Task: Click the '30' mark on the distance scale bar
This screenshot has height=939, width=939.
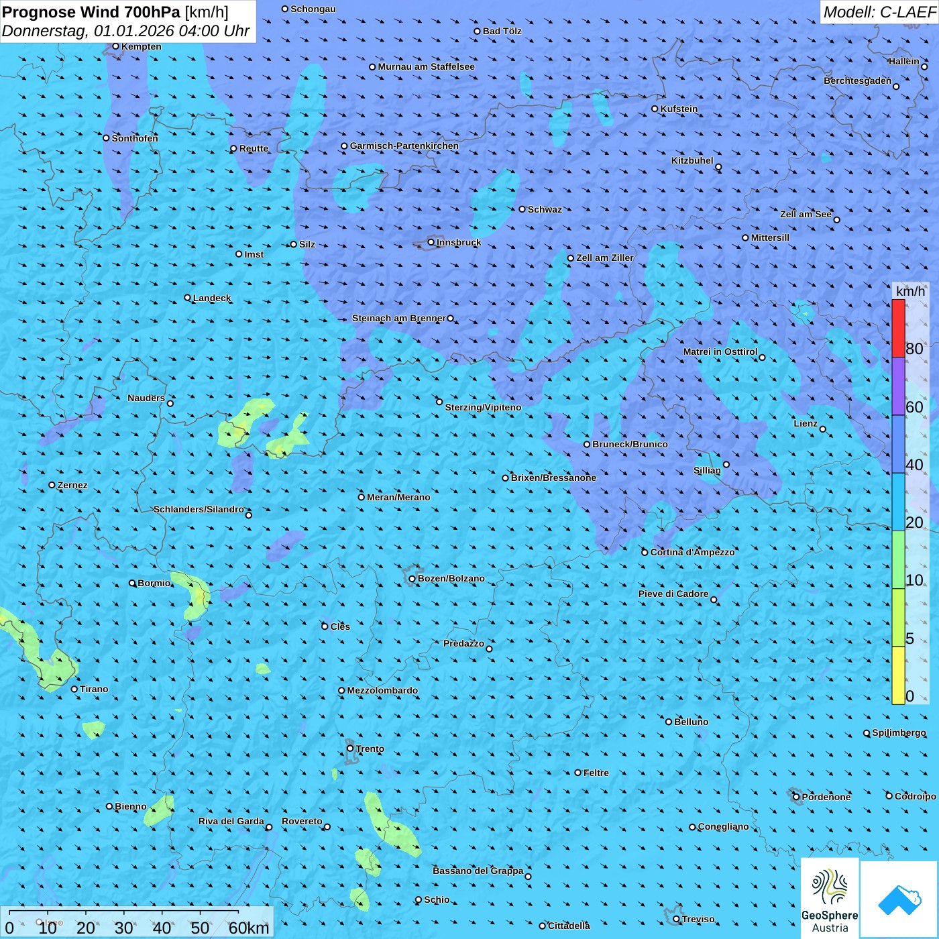Action: point(123,928)
